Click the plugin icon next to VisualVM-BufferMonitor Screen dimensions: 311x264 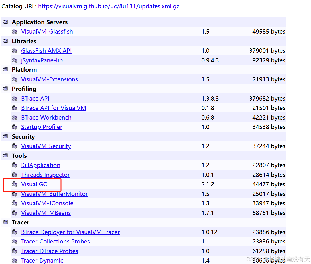(15, 194)
